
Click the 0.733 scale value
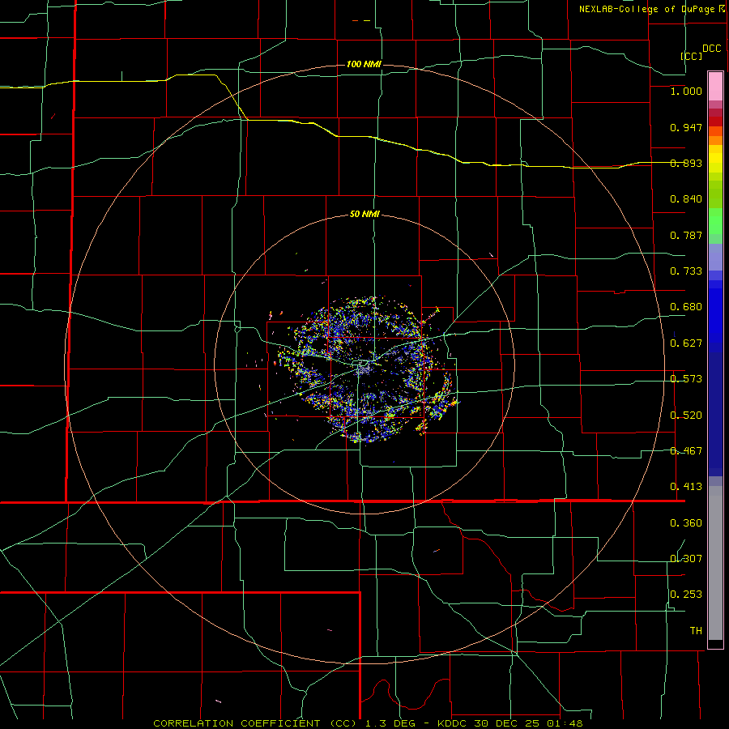tap(686, 271)
